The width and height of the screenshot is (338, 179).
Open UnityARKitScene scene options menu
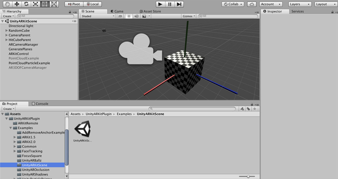(74, 21)
